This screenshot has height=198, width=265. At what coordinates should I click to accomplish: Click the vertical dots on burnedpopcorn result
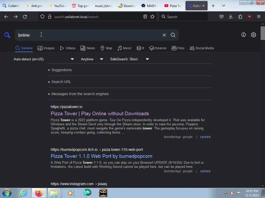click(196, 171)
